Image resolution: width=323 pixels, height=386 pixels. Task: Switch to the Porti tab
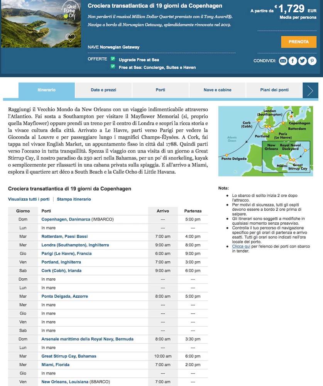pos(161,90)
